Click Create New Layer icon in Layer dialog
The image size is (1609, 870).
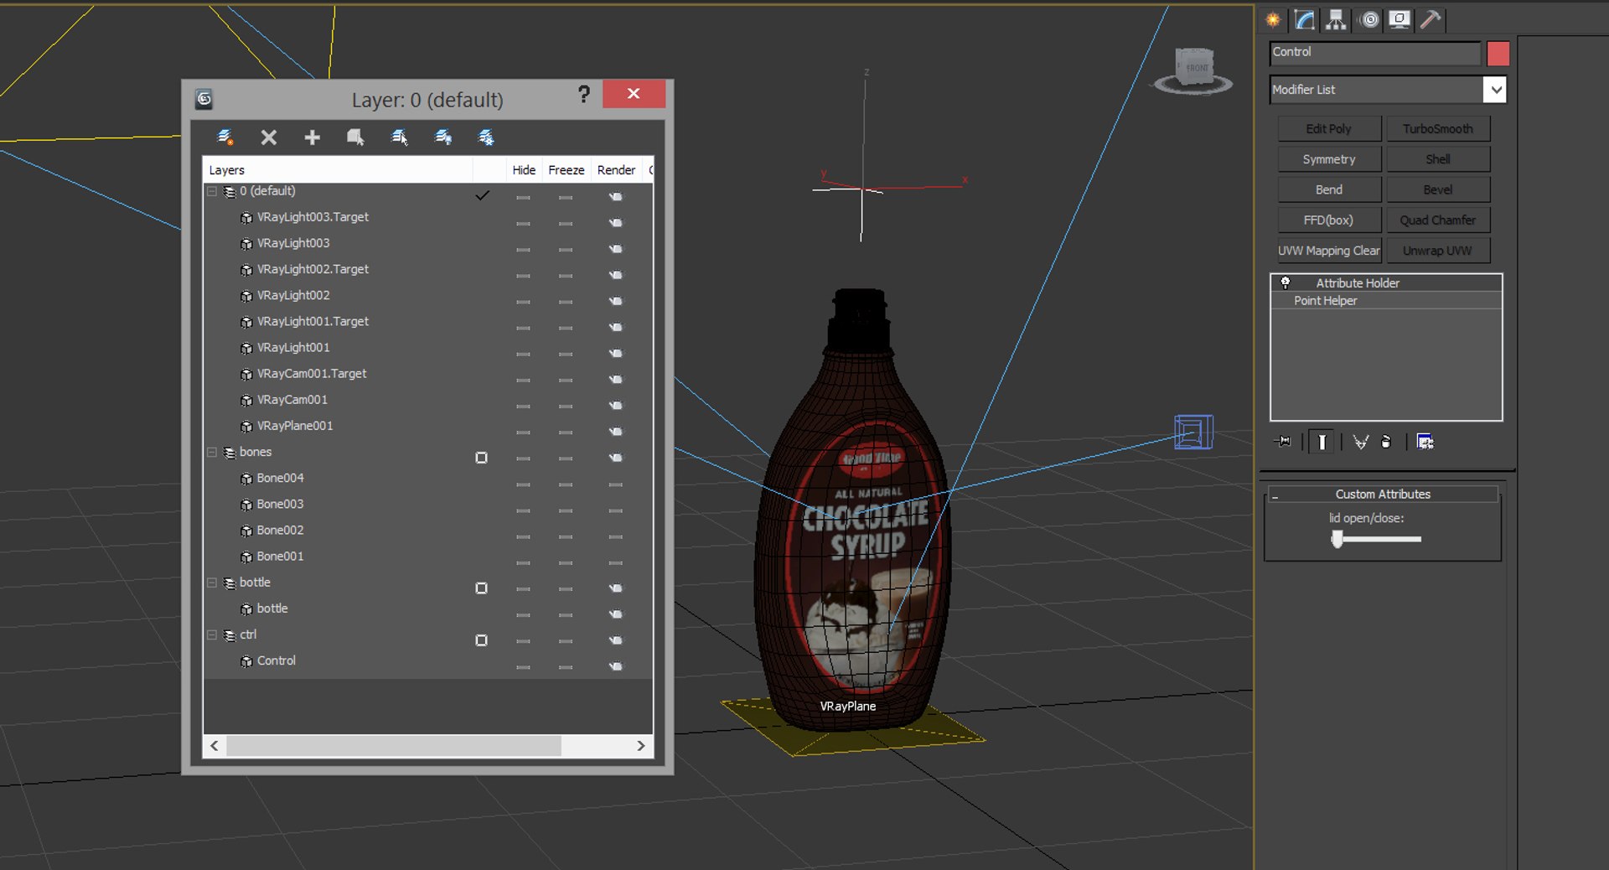point(225,137)
